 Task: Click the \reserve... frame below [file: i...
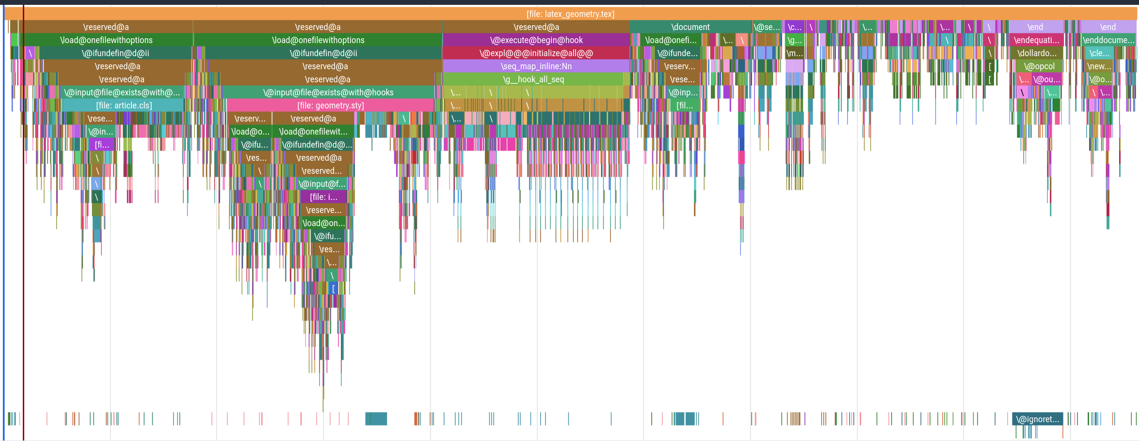tap(323, 210)
